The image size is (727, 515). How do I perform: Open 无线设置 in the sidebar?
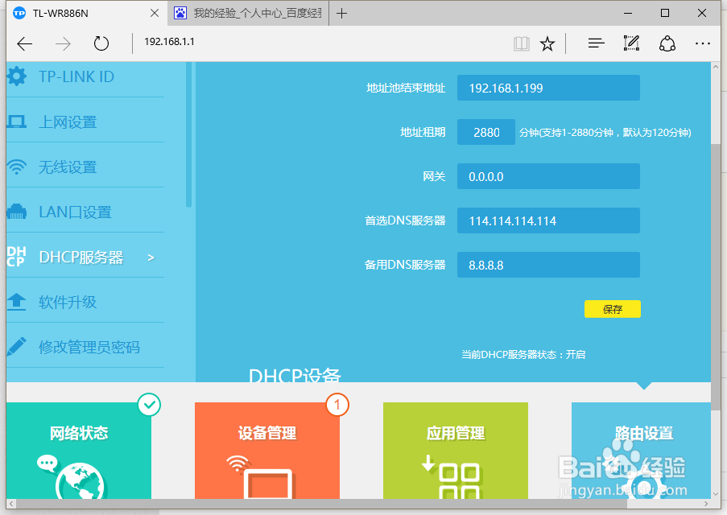pos(68,167)
